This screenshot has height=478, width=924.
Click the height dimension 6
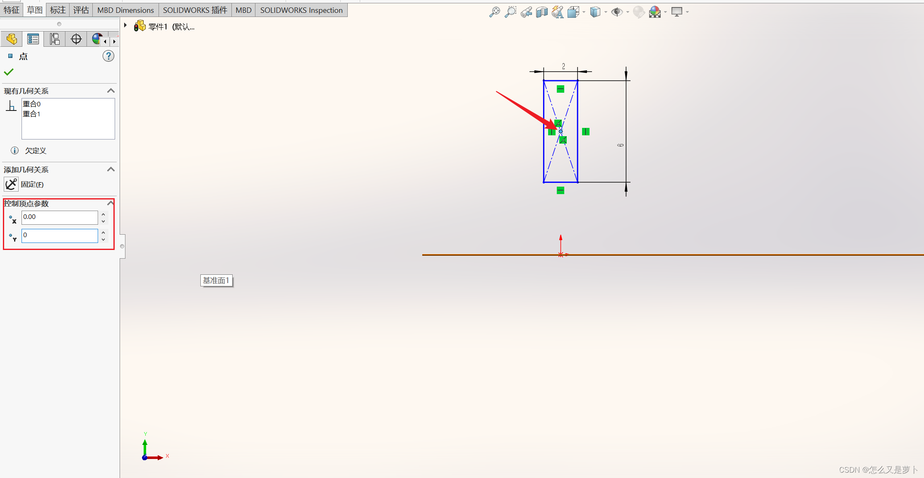pos(621,145)
